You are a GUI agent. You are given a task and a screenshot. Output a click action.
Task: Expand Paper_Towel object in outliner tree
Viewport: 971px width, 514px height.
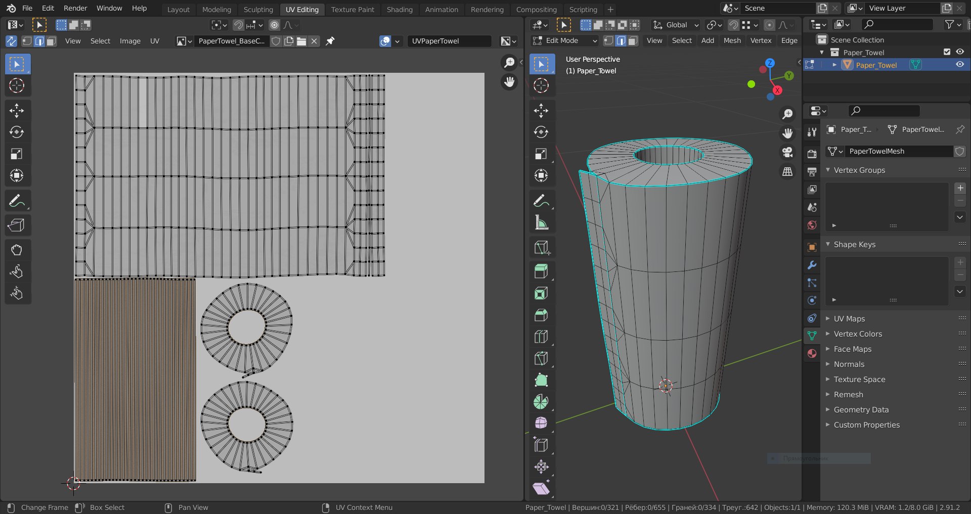click(x=834, y=65)
